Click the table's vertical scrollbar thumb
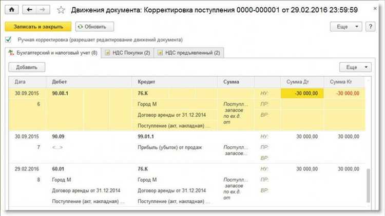Viewport: 385px width, 216px height. coord(368,185)
